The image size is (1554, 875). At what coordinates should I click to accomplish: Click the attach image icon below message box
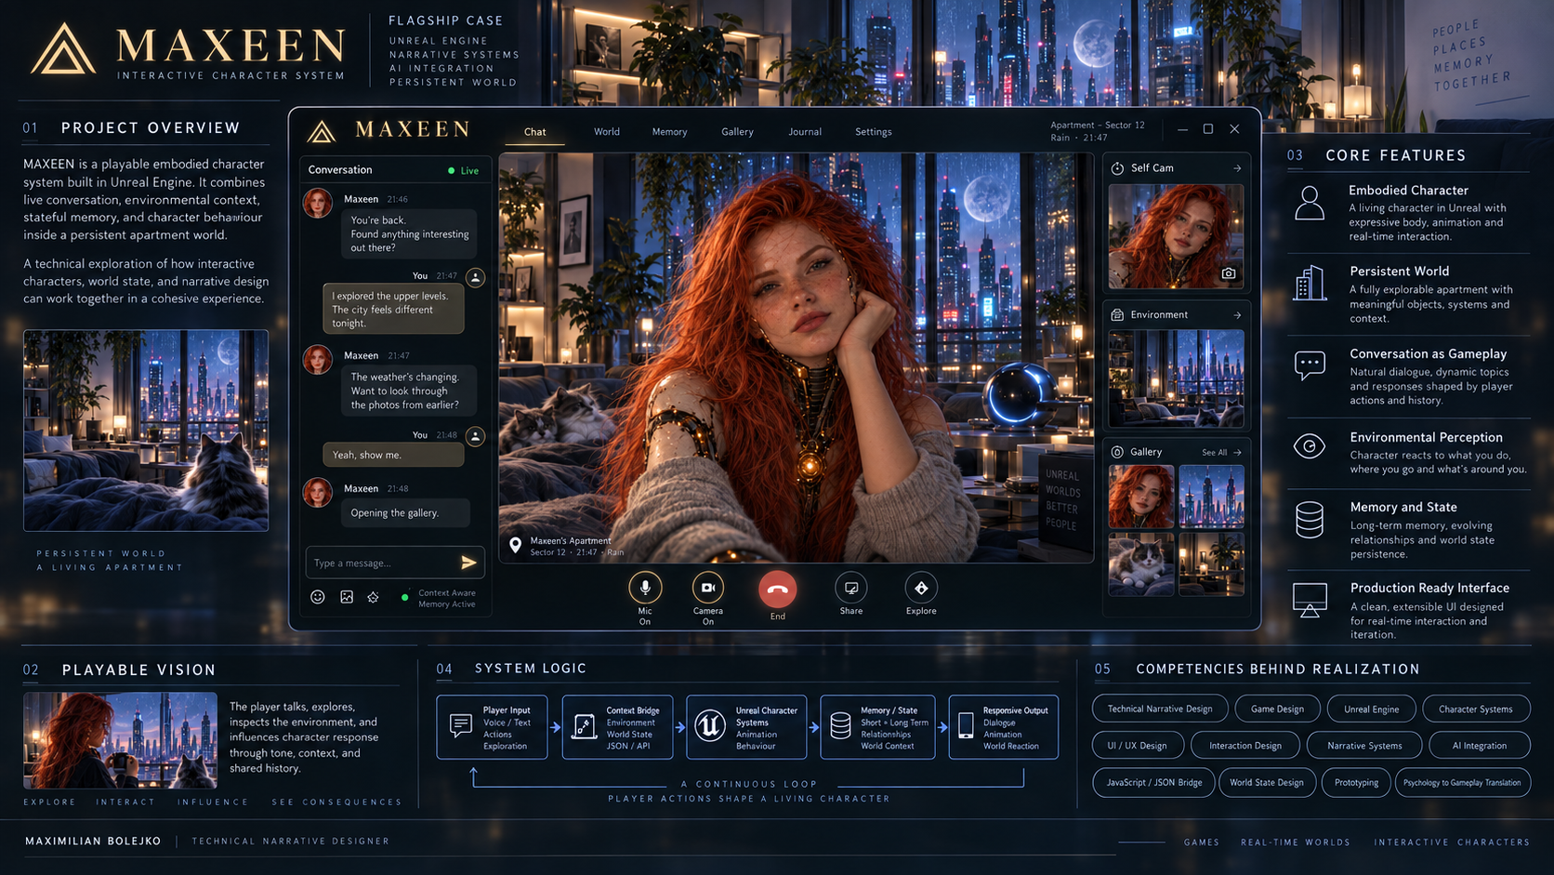[x=347, y=597]
